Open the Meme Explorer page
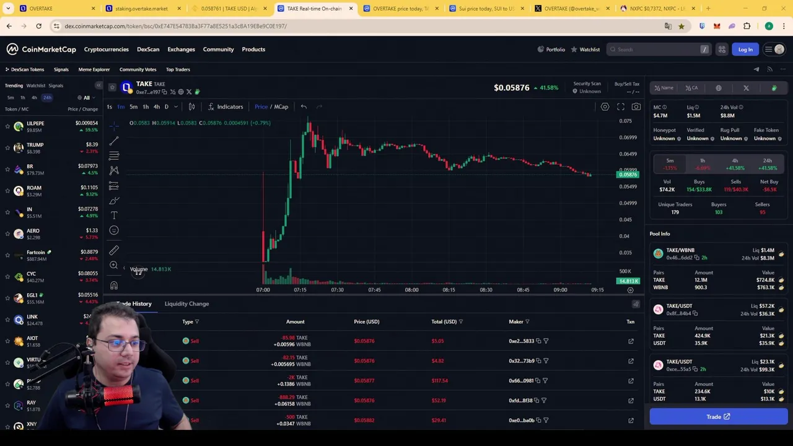Image resolution: width=793 pixels, height=446 pixels. tap(94, 69)
